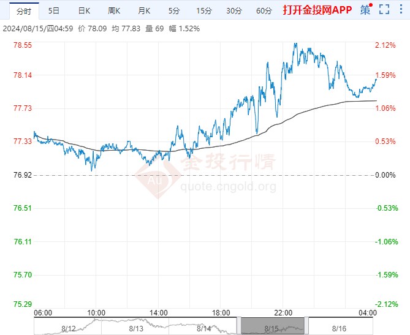Image resolution: width=410 pixels, height=335 pixels.
Task: Open the three-dot more options menu
Action: 401,10
